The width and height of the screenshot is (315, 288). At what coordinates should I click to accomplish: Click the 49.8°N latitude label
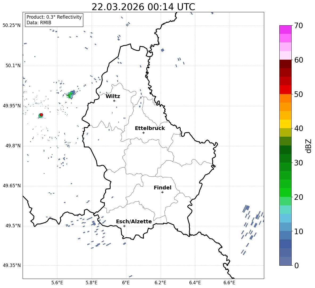point(13,146)
